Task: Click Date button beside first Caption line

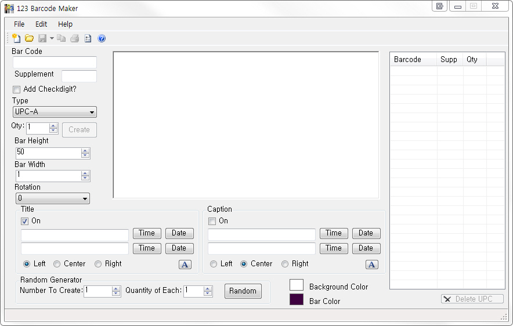Action: click(366, 233)
